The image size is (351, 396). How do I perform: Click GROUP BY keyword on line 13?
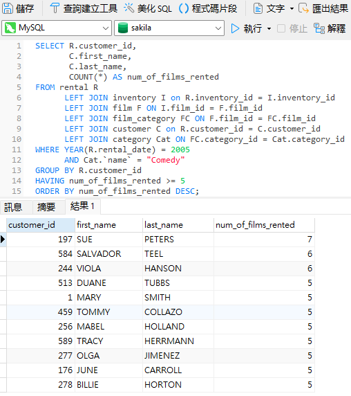(55, 170)
